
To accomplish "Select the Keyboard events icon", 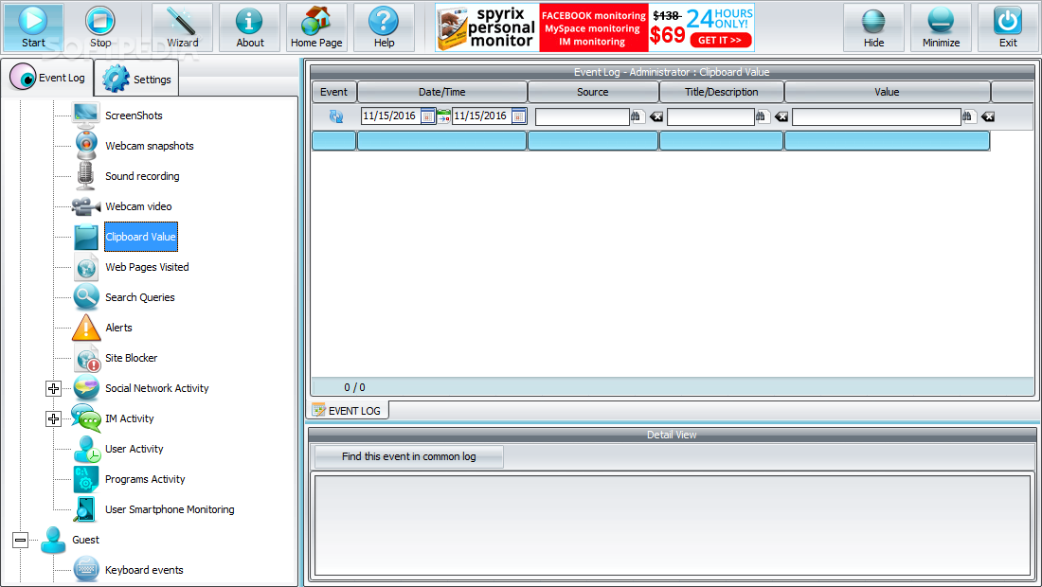I will point(86,570).
